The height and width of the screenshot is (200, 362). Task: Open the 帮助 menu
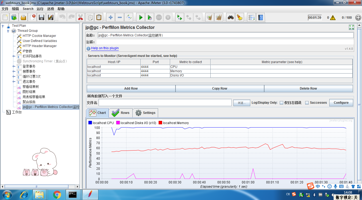(61, 9)
